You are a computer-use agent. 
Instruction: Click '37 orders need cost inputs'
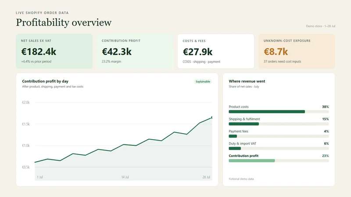(x=282, y=61)
